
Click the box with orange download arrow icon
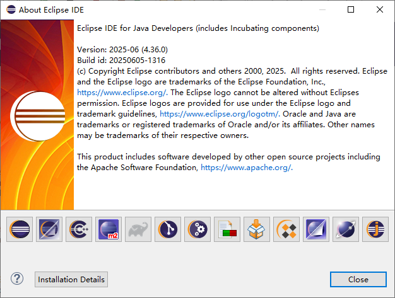pos(257,229)
